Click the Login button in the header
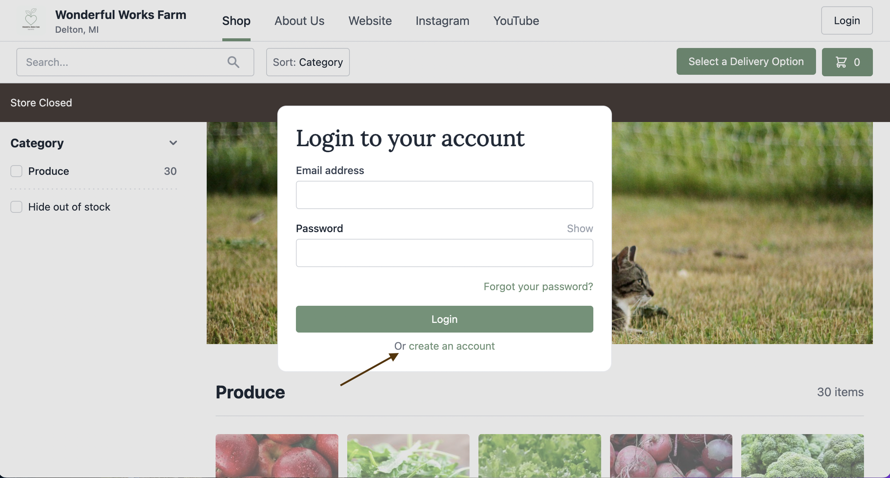This screenshot has width=890, height=478. pyautogui.click(x=847, y=20)
